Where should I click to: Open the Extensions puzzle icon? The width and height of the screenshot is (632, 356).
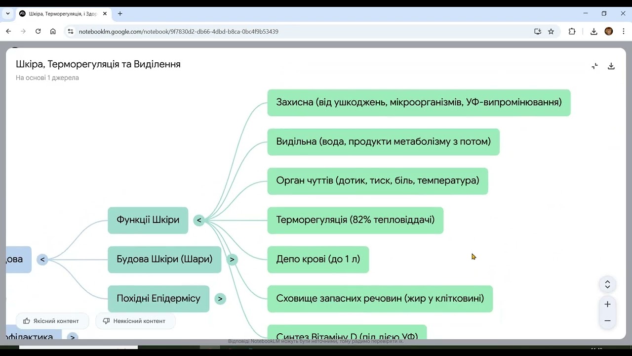572,31
